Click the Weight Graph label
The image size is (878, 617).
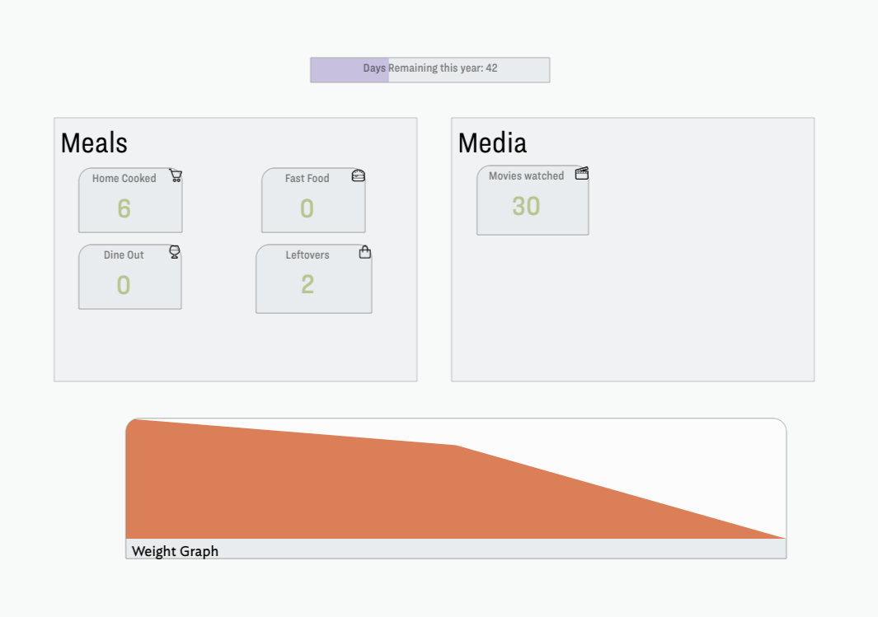(176, 551)
